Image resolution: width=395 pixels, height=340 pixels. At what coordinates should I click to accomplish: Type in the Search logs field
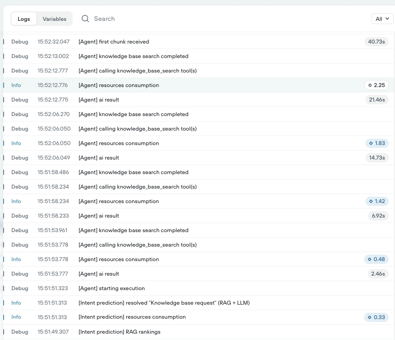pyautogui.click(x=182, y=19)
